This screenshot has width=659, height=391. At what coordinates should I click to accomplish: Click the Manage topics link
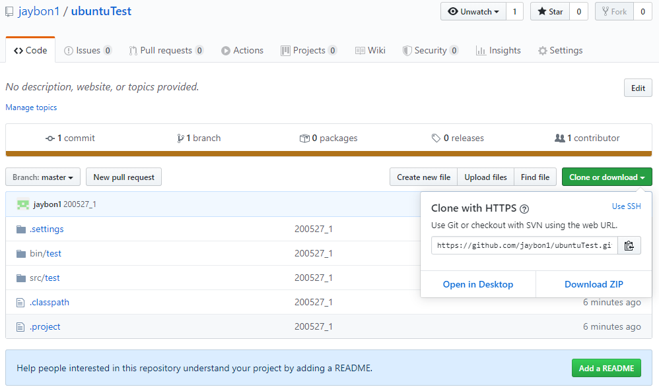tap(31, 107)
